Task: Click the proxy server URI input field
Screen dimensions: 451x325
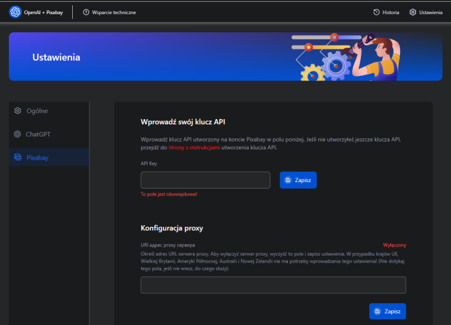Action: pos(273,285)
